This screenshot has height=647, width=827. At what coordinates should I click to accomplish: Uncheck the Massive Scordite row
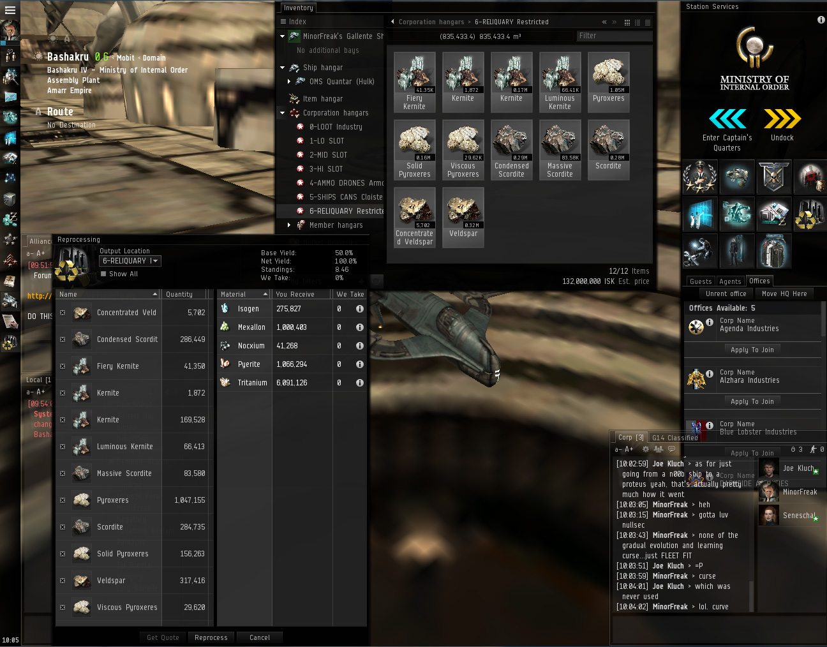[63, 473]
